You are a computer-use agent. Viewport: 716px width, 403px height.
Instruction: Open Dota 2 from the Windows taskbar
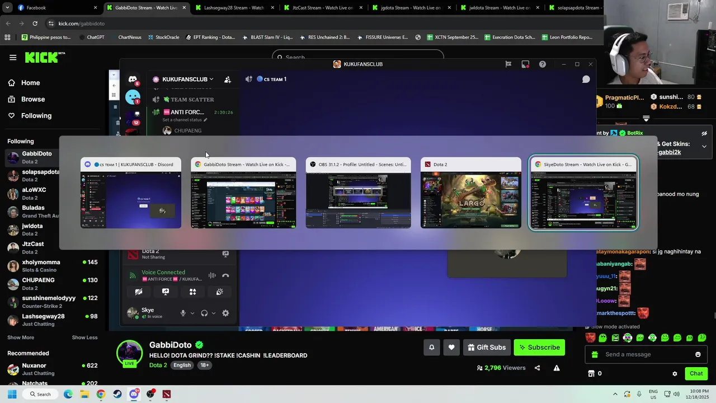point(167,394)
